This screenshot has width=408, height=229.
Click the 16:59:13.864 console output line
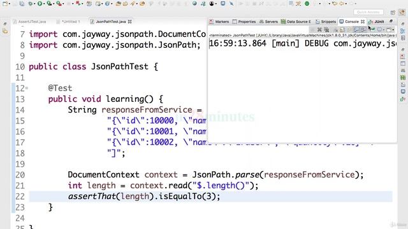pyautogui.click(x=303, y=43)
